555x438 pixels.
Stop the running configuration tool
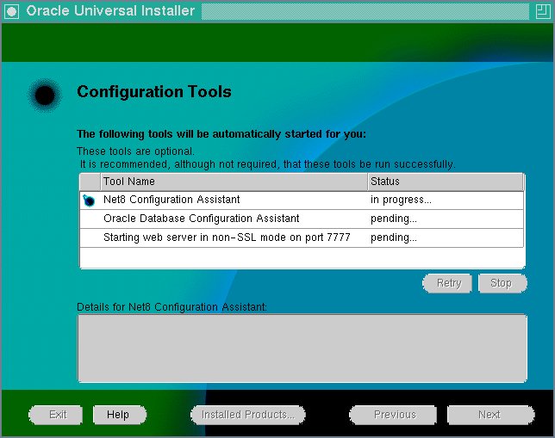click(502, 283)
